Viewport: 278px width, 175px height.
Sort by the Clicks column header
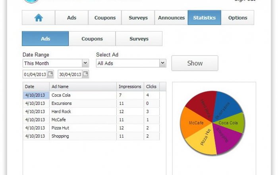point(152,87)
